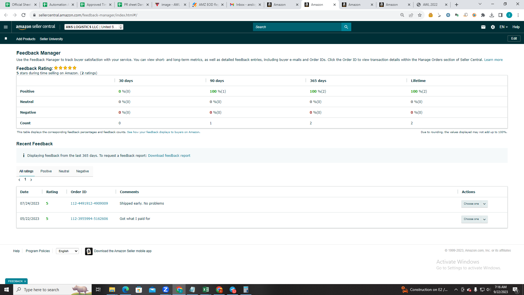Click the Windows taskbar search box
This screenshot has height=295, width=524.
(52, 290)
